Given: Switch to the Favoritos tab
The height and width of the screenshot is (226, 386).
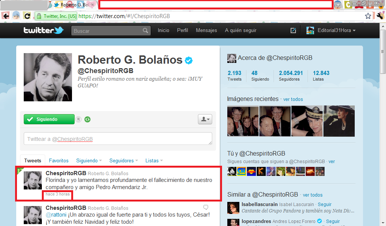Looking at the screenshot, I should tap(59, 160).
